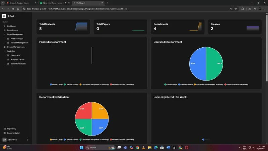The image size is (268, 151).
Task: Open Systems Analytics page
Action: point(18,64)
